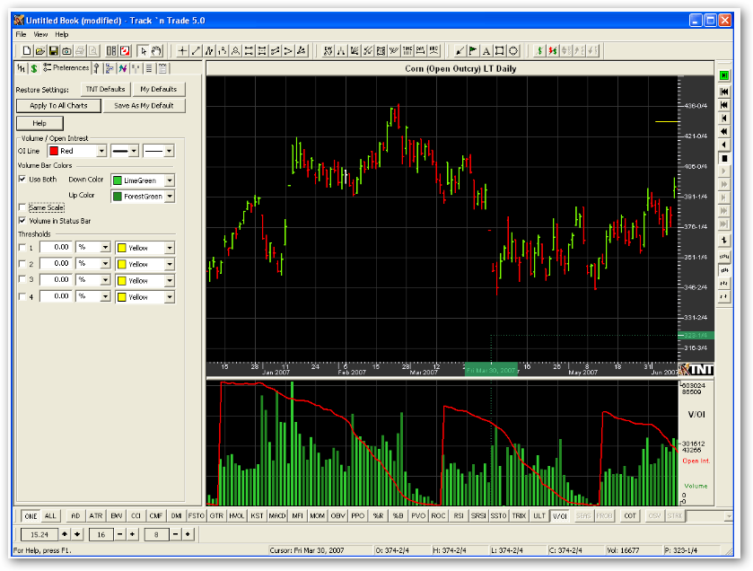Select the flag marker tool

[473, 50]
